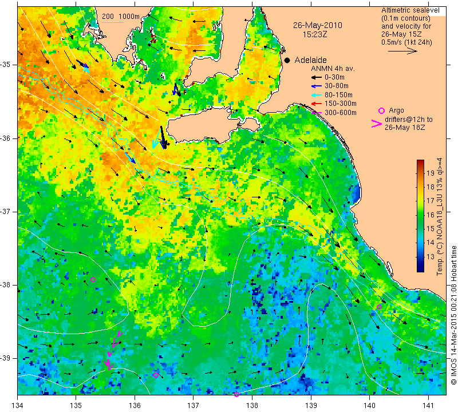Click the dark red top of colorbar
Image resolution: width=458 pixels, height=412 pixels.
point(420,162)
